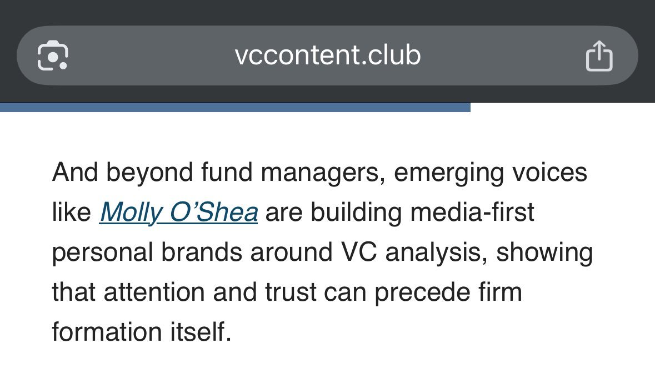Click the word "Molly" in the hyperlink

131,213
